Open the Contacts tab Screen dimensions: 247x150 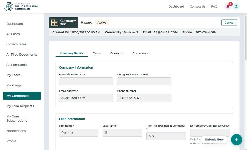[x=117, y=53]
